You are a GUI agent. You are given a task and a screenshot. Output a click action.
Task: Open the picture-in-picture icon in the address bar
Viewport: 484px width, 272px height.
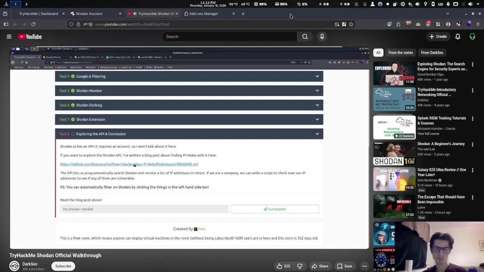(337, 24)
